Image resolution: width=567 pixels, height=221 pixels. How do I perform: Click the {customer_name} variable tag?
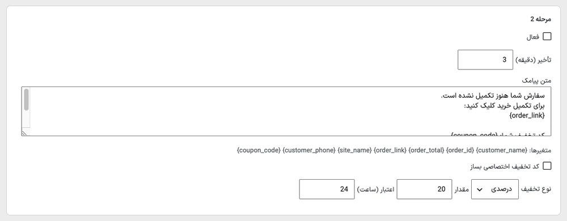click(500, 150)
